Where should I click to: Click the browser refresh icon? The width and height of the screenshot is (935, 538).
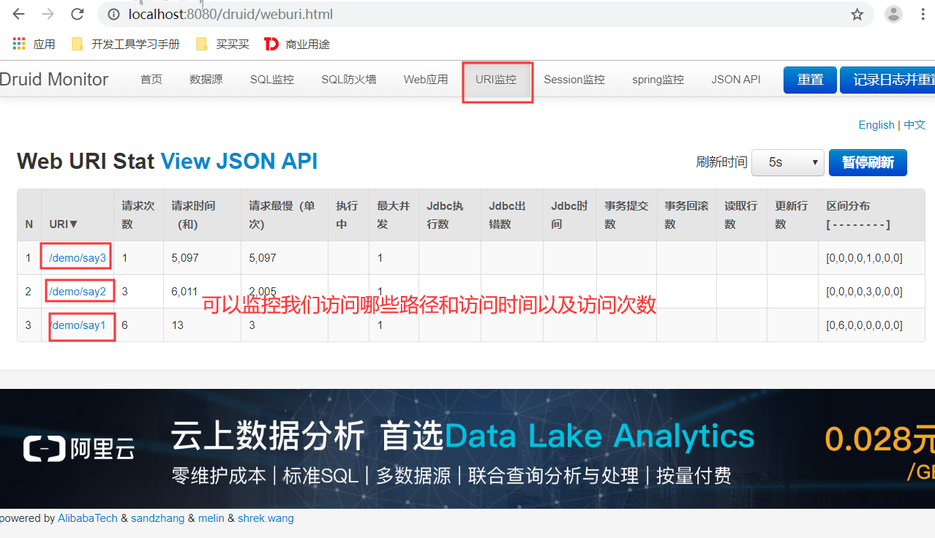click(75, 14)
